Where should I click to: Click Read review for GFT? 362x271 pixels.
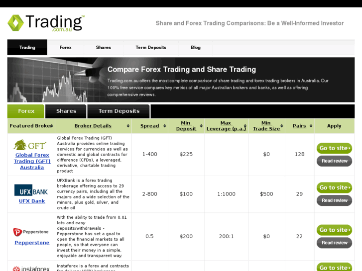334,161
